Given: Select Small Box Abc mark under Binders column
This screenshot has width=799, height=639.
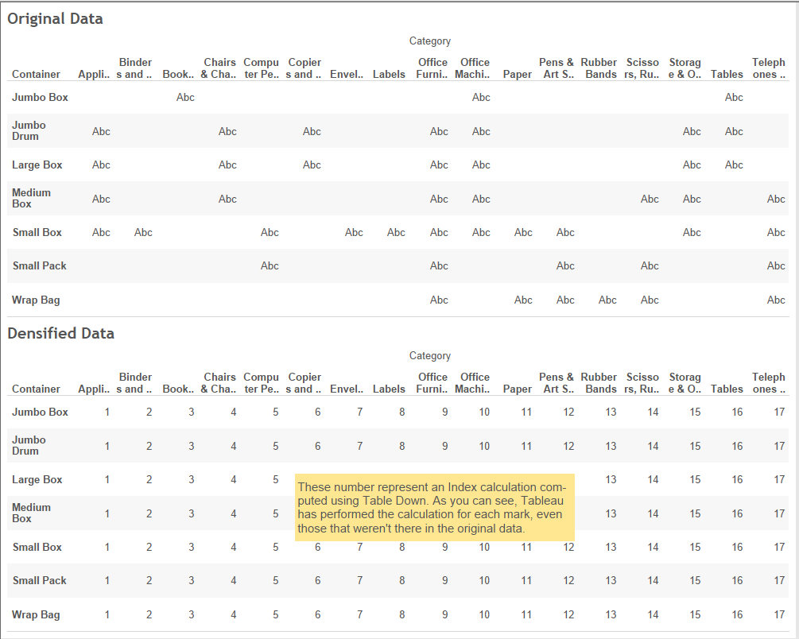Looking at the screenshot, I should click(x=143, y=232).
